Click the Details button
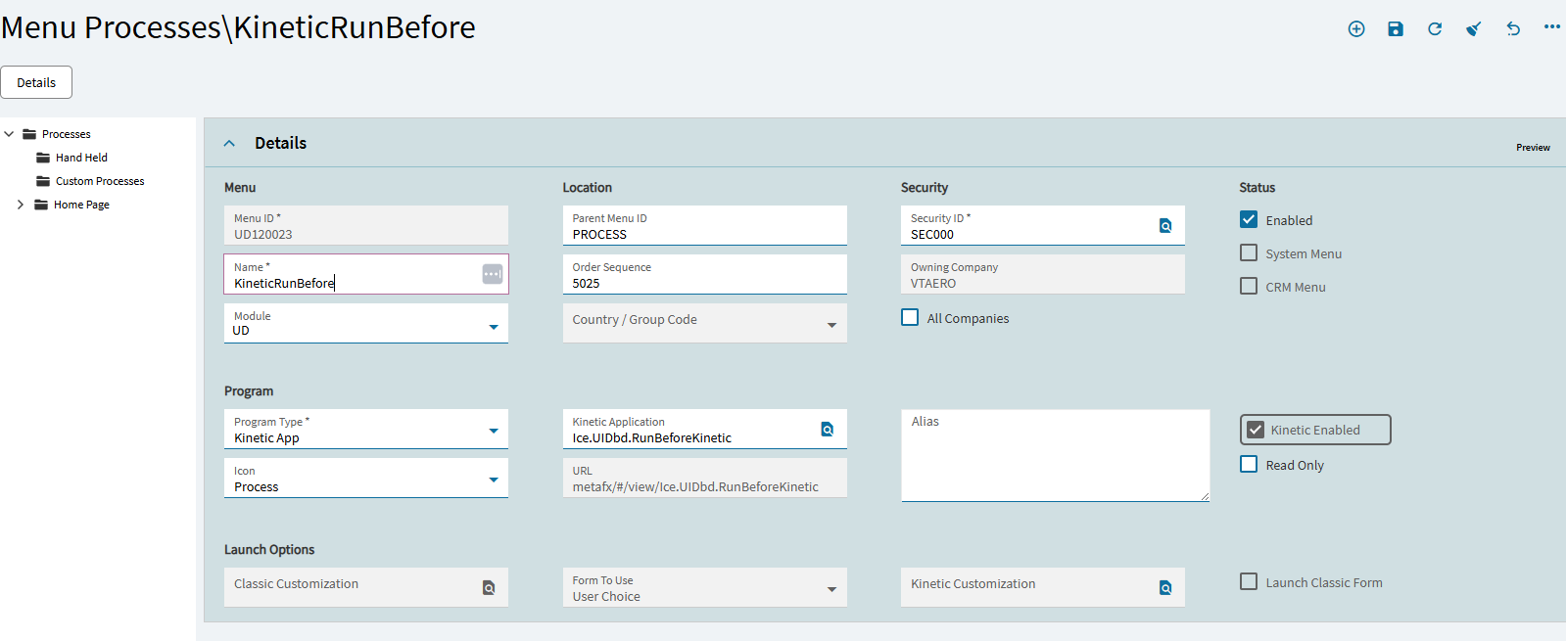Image resolution: width=1566 pixels, height=641 pixels. pos(36,83)
